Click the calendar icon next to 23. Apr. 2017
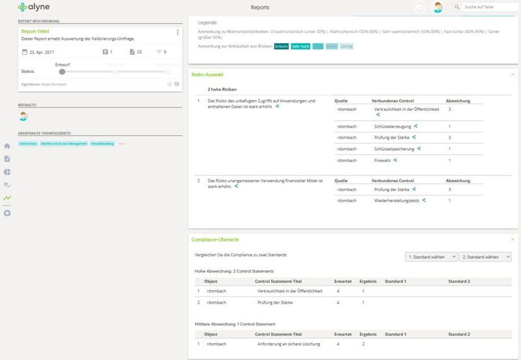This screenshot has height=360, width=521. click(x=25, y=52)
